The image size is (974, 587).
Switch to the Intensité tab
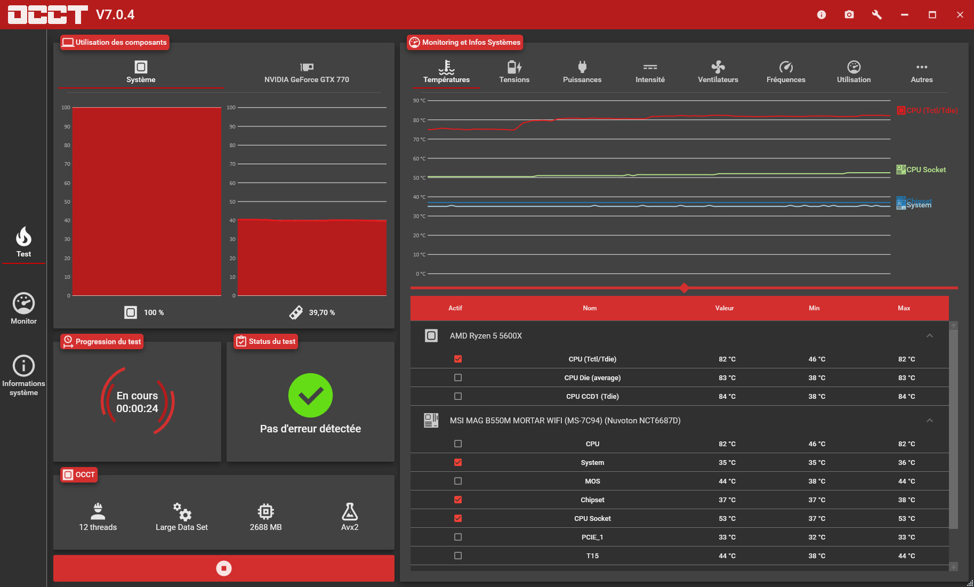coord(650,72)
